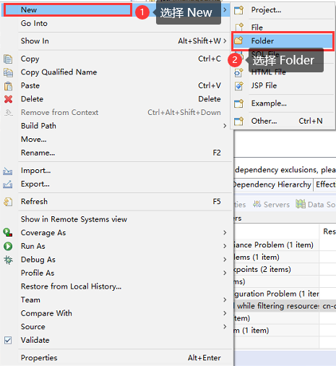Click the red Delete X icon

[8, 99]
